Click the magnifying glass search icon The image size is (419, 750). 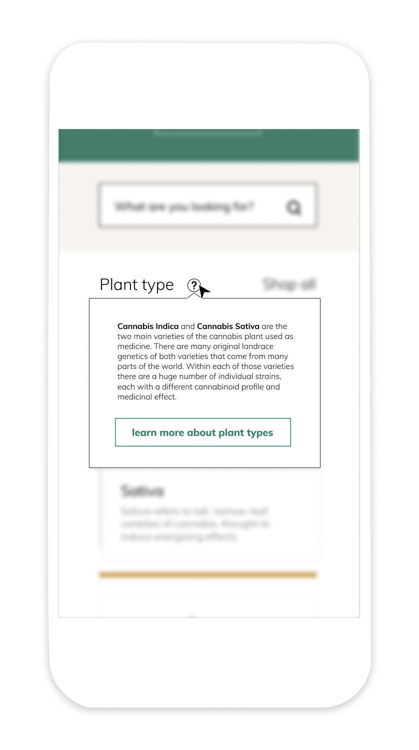tap(294, 207)
